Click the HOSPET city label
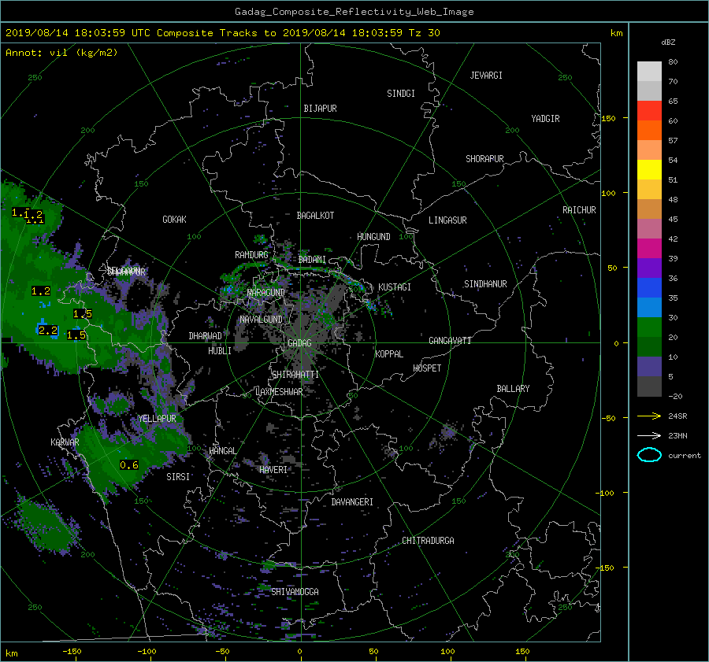The width and height of the screenshot is (709, 662). 427,368
